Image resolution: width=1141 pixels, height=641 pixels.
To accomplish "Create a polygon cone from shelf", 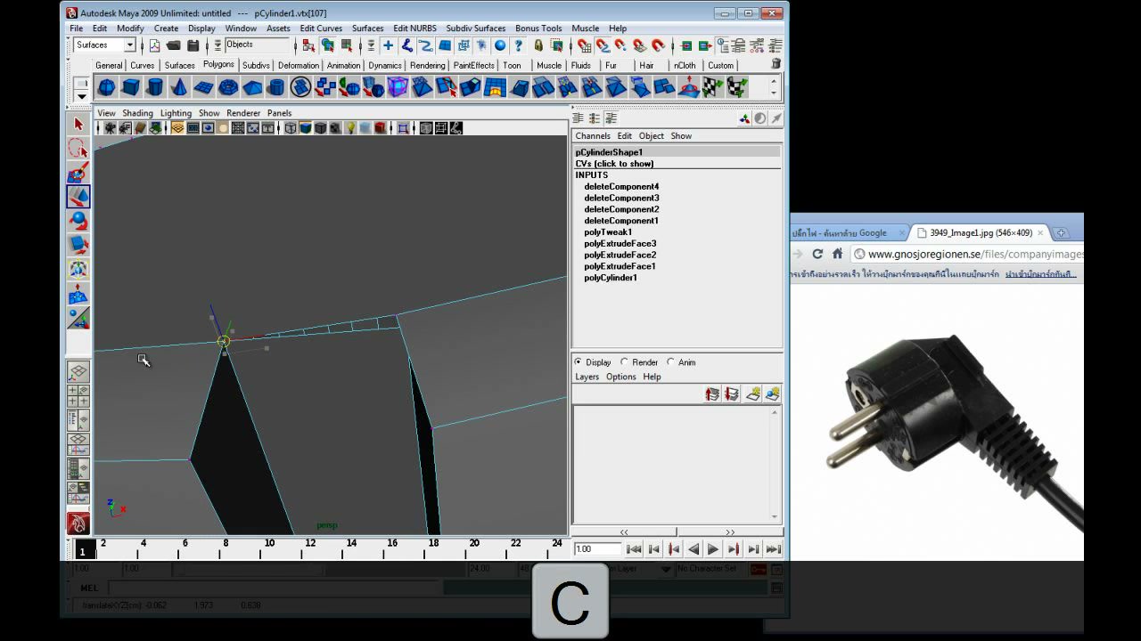I will coord(179,87).
